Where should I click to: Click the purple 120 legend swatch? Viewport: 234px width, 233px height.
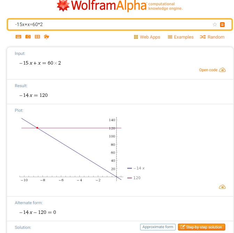tap(130, 178)
